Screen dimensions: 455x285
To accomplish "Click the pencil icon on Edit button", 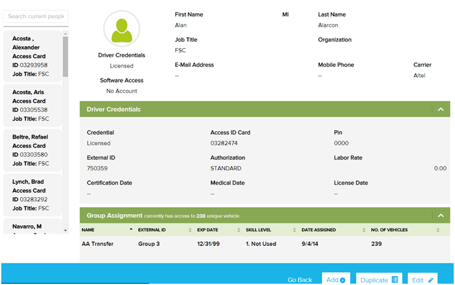I will [x=430, y=280].
